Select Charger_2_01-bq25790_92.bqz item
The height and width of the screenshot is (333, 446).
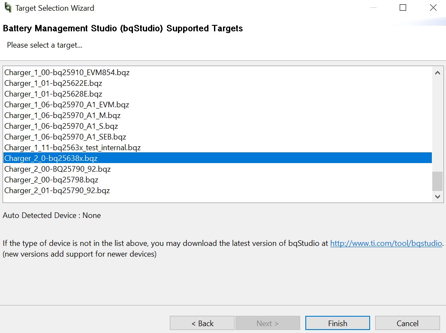click(x=57, y=191)
